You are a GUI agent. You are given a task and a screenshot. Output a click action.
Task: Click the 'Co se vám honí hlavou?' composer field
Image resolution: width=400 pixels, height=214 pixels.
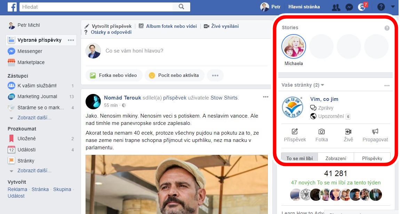click(x=135, y=51)
